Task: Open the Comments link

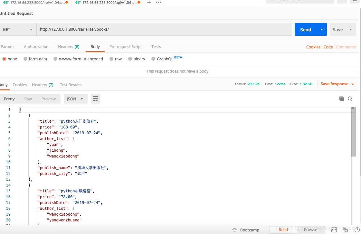Action: 346,47
